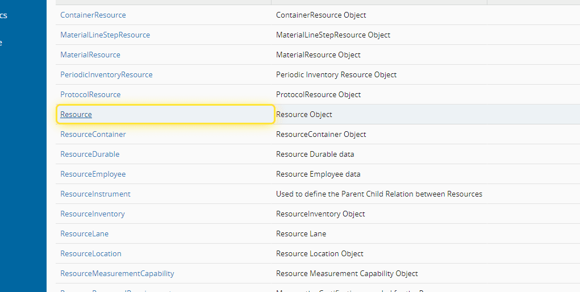
Task: Open the ResourceInventory link
Action: point(93,214)
